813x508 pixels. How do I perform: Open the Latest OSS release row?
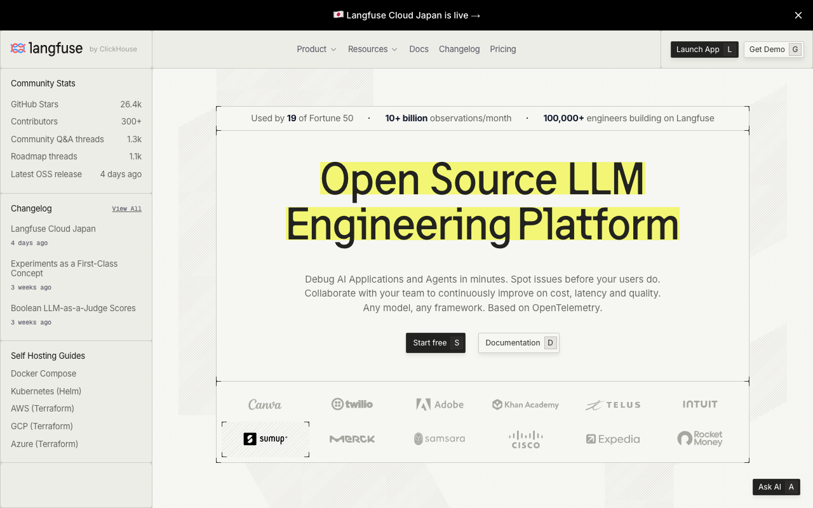(x=76, y=174)
